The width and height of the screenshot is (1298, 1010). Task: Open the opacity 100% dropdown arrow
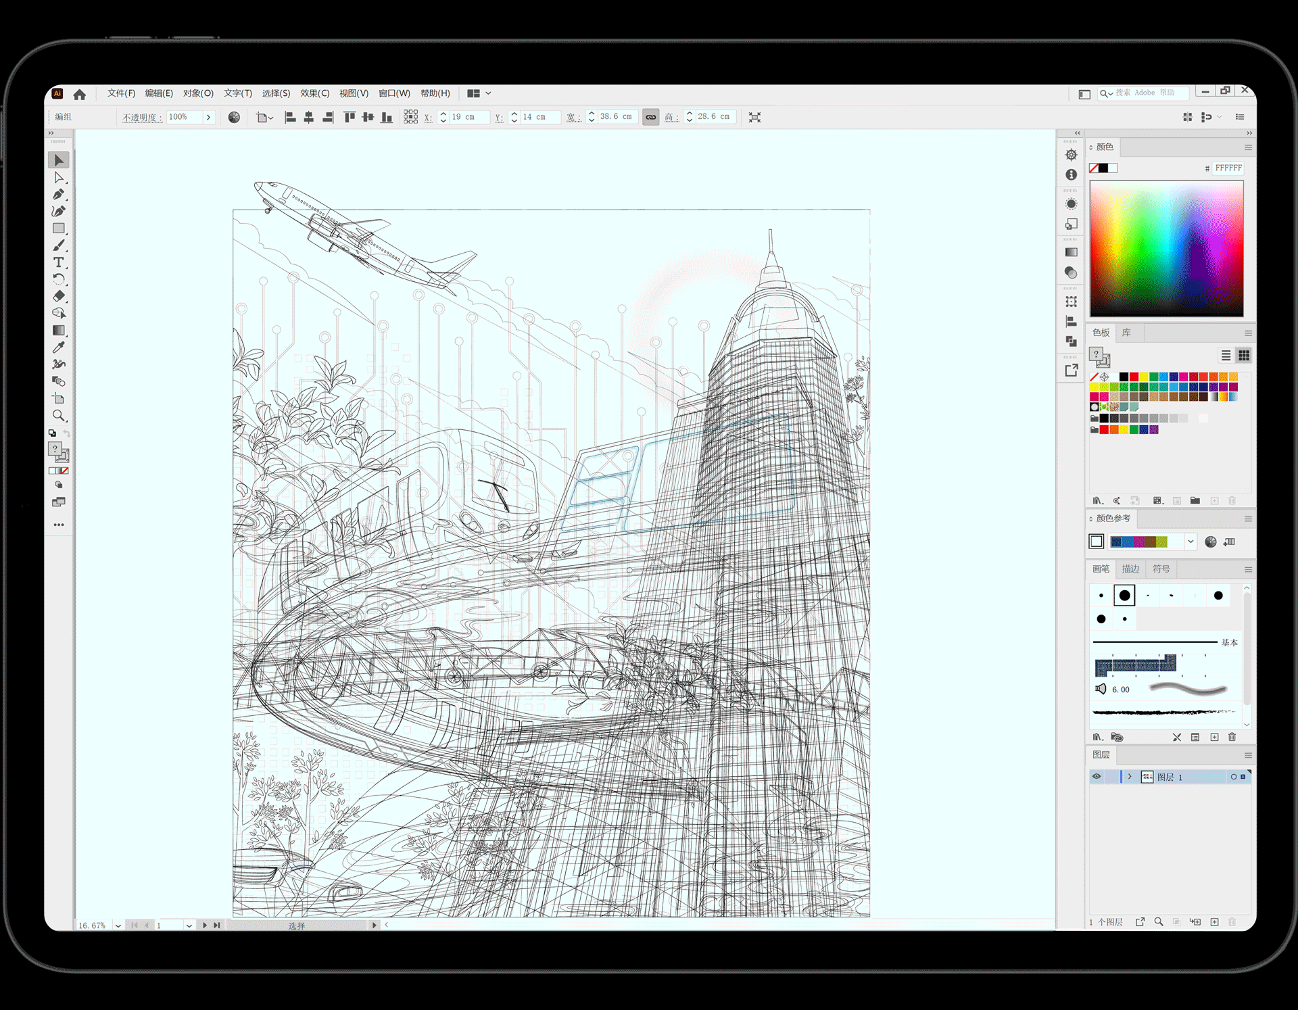click(x=208, y=117)
